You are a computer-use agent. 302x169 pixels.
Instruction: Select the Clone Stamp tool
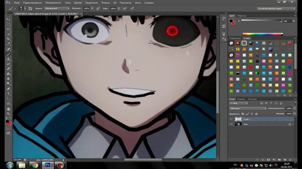8,59
